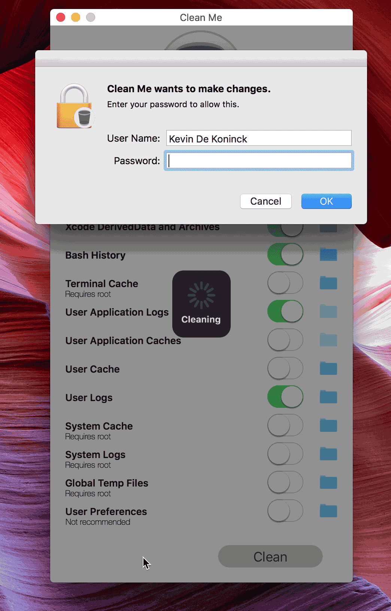Toggle the User Application Logs switch
The image size is (391, 611).
click(285, 311)
